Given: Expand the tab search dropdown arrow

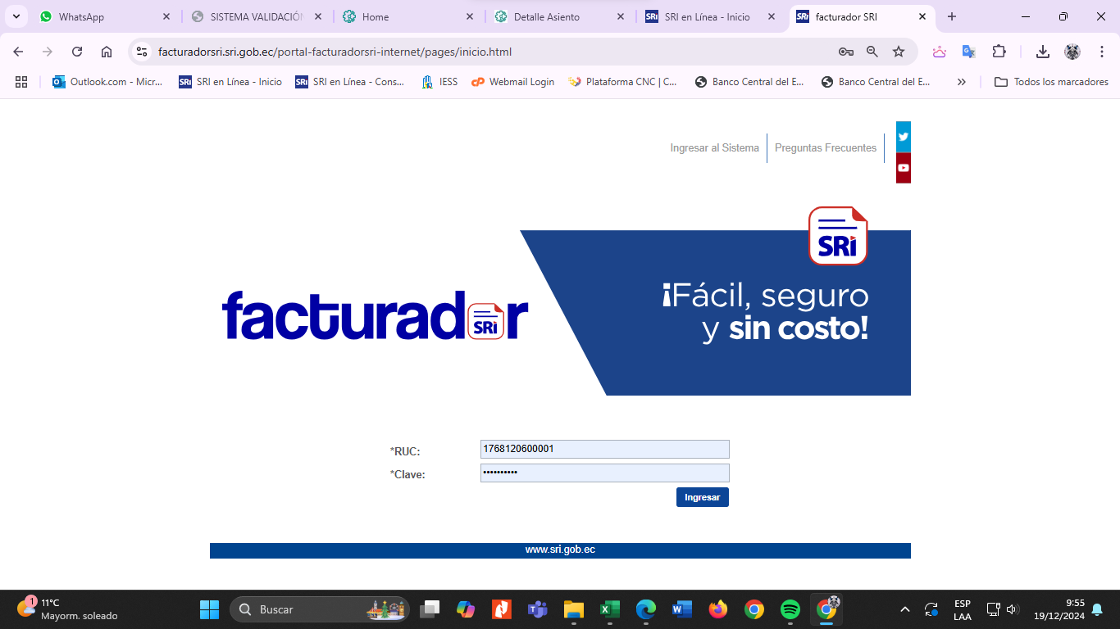Looking at the screenshot, I should coord(16,16).
